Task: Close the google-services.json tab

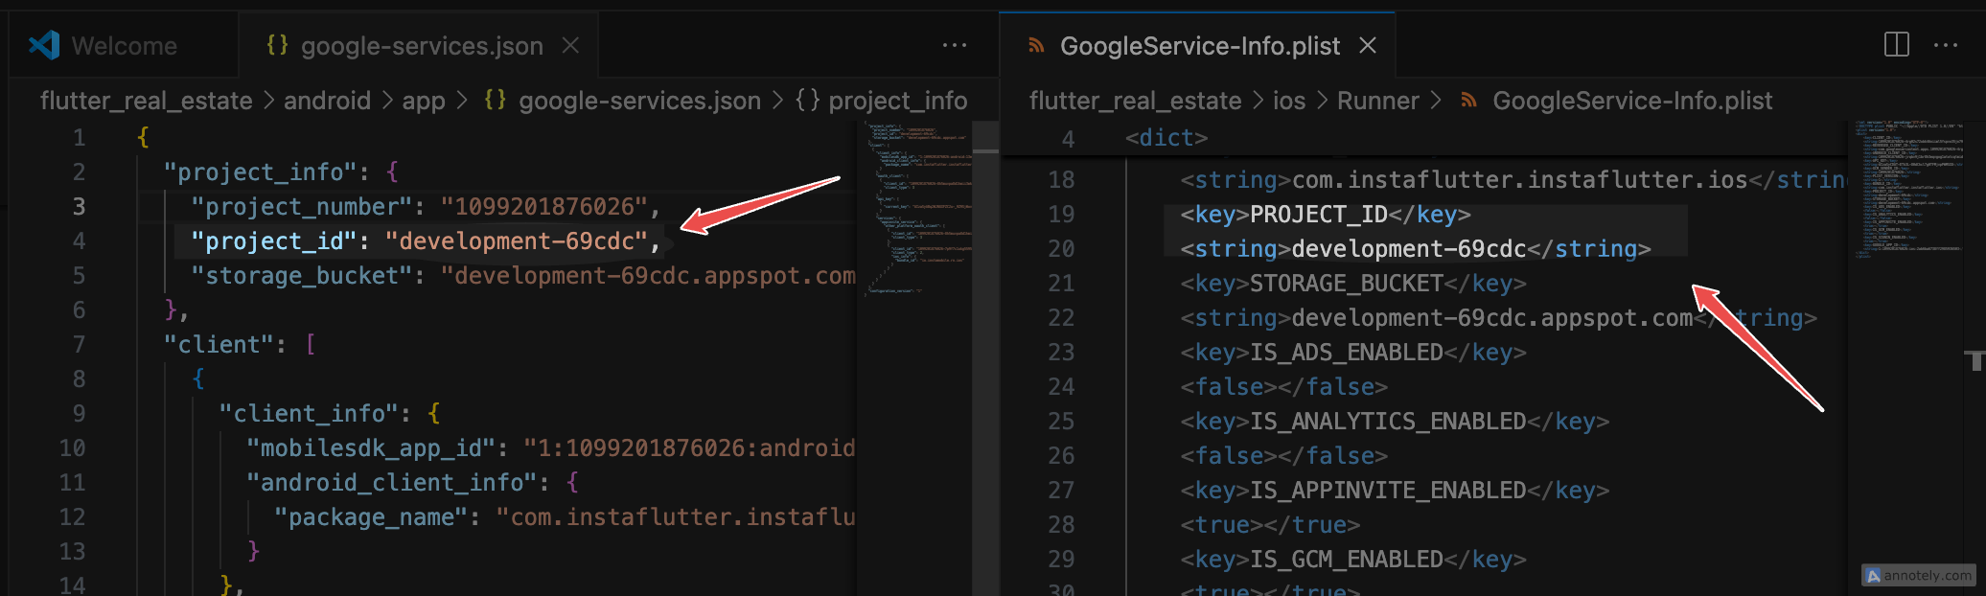Action: (570, 45)
